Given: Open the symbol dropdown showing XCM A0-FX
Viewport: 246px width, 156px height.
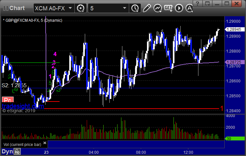Looking at the screenshot, I should (54, 8).
